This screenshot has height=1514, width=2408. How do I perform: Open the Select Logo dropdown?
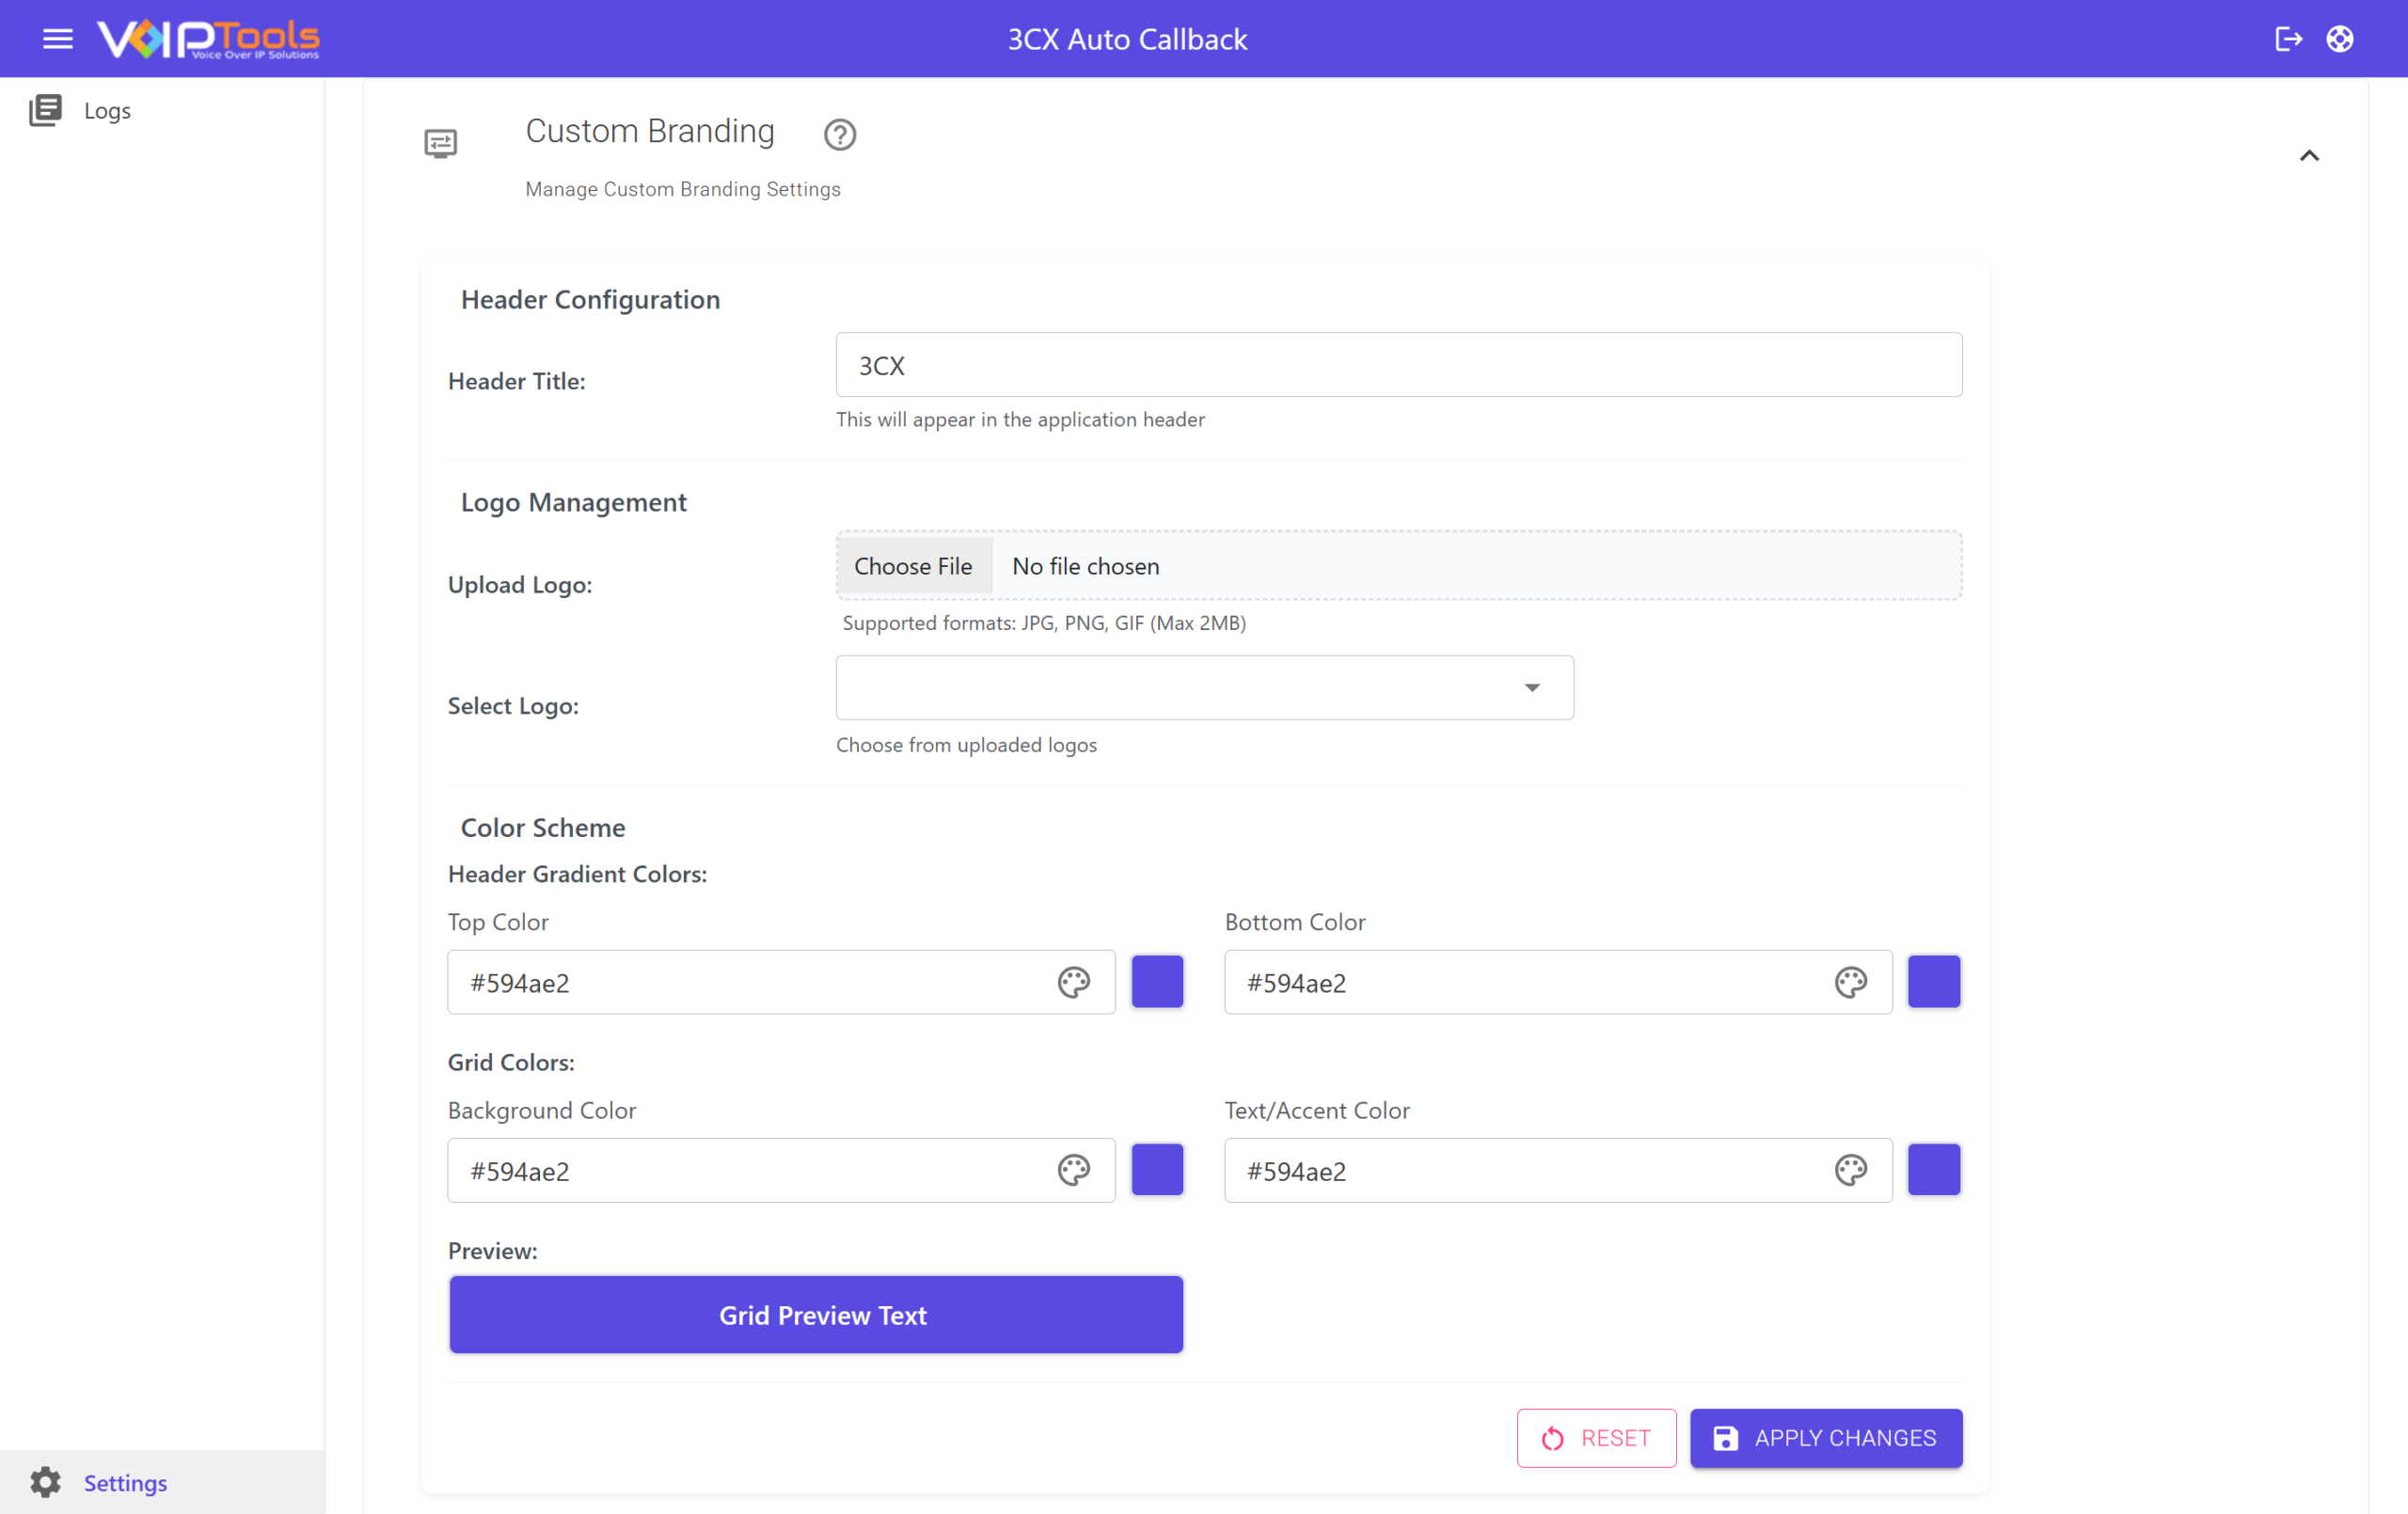1205,688
